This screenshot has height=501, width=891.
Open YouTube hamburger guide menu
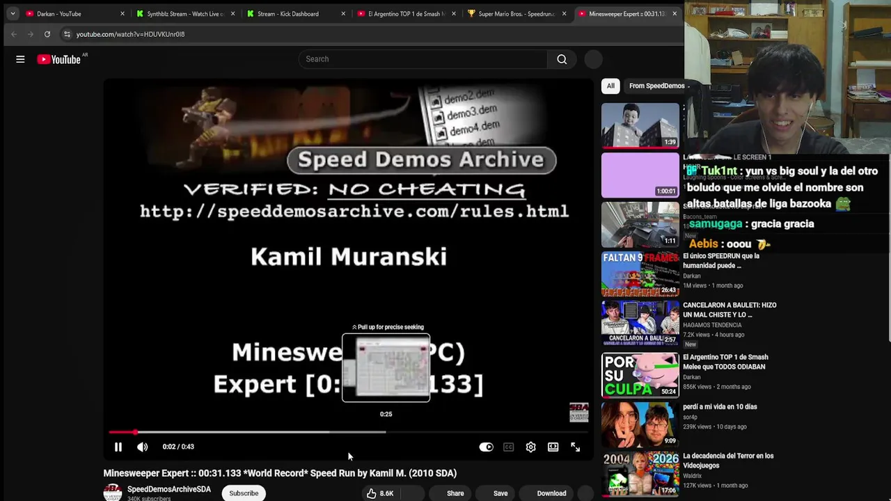click(x=20, y=59)
